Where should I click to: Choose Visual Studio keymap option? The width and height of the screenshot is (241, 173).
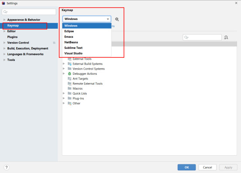coord(87,53)
